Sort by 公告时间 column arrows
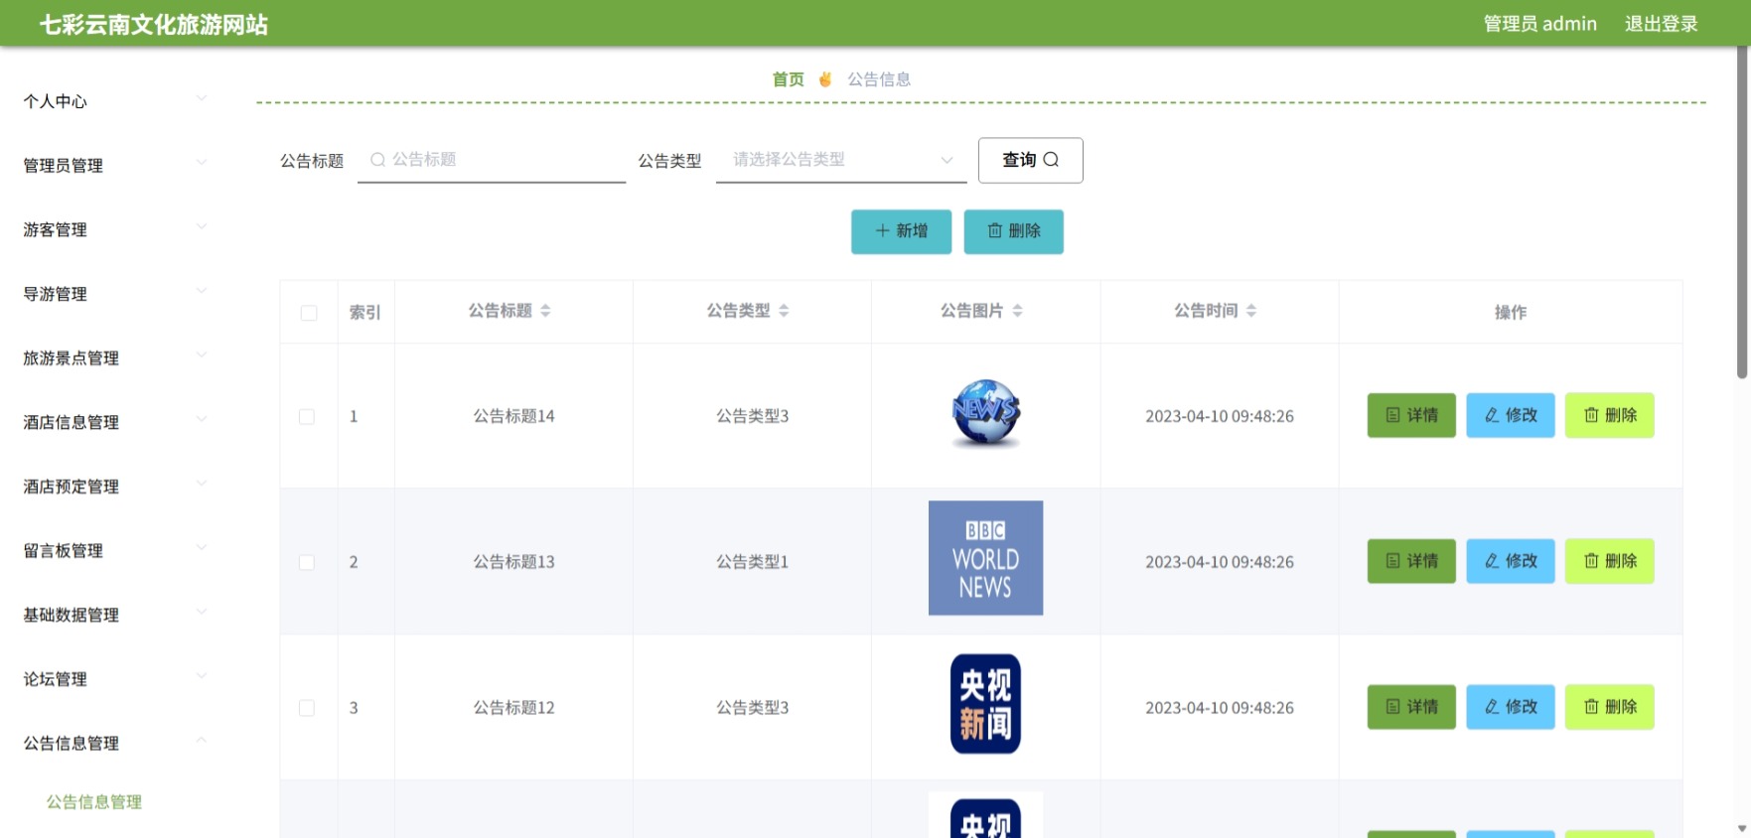 (1251, 311)
